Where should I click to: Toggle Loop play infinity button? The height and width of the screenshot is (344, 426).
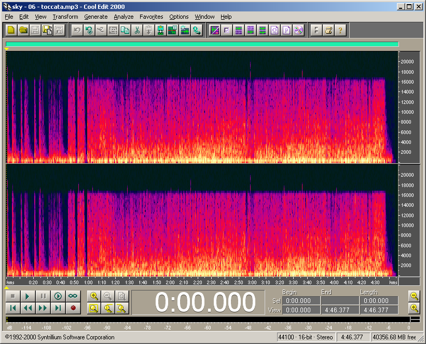point(73,296)
